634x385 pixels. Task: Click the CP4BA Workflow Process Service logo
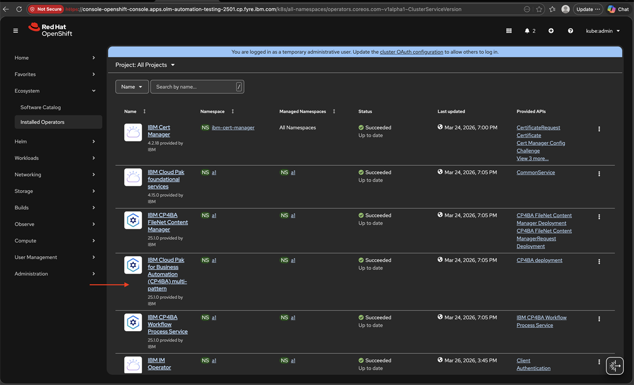133,323
